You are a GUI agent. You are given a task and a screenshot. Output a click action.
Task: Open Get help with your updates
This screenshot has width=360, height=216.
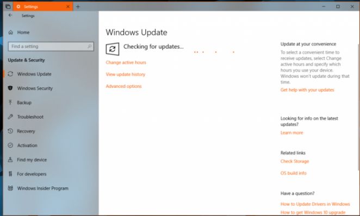(x=307, y=90)
